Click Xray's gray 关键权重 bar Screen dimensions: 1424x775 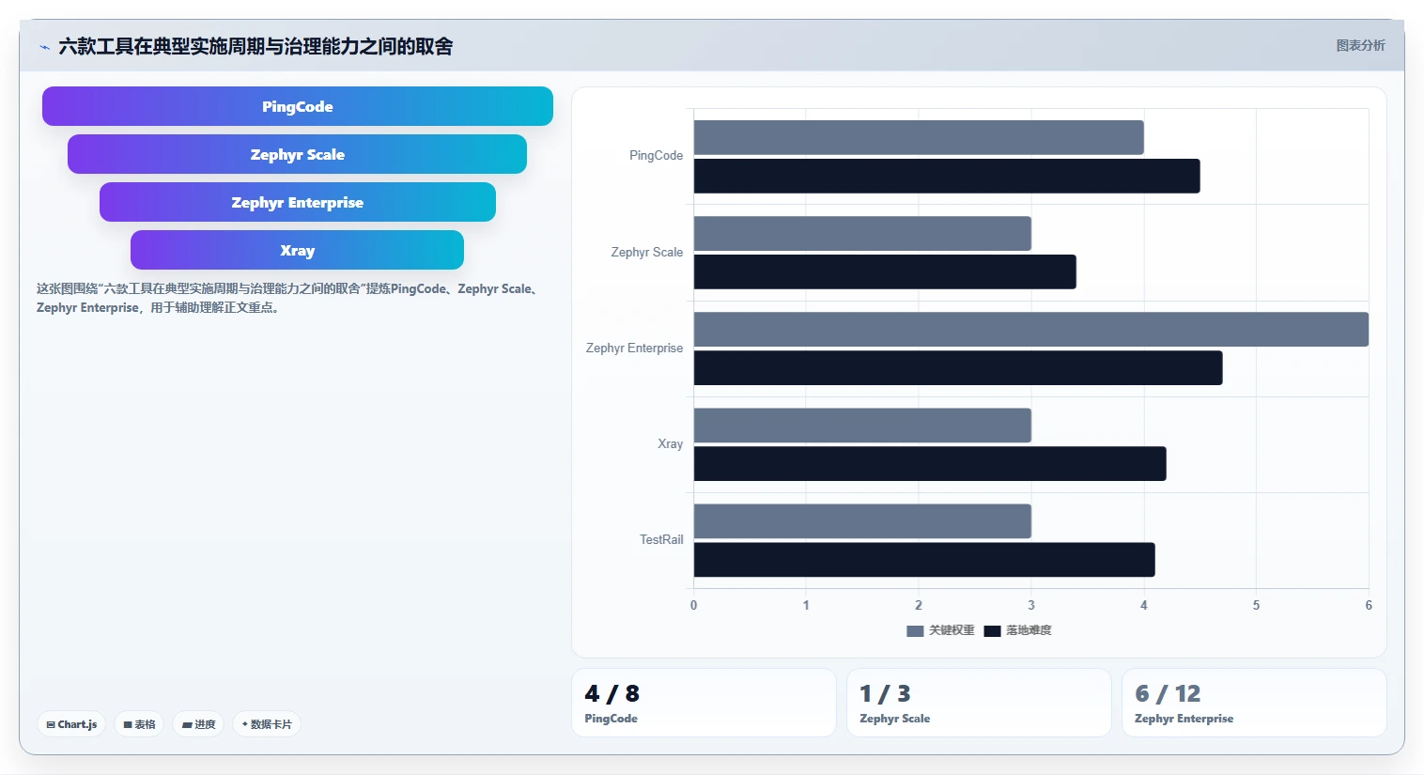(862, 425)
